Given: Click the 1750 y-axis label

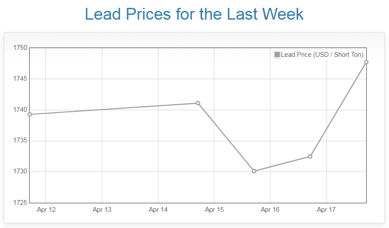Looking at the screenshot, I should (20, 48).
